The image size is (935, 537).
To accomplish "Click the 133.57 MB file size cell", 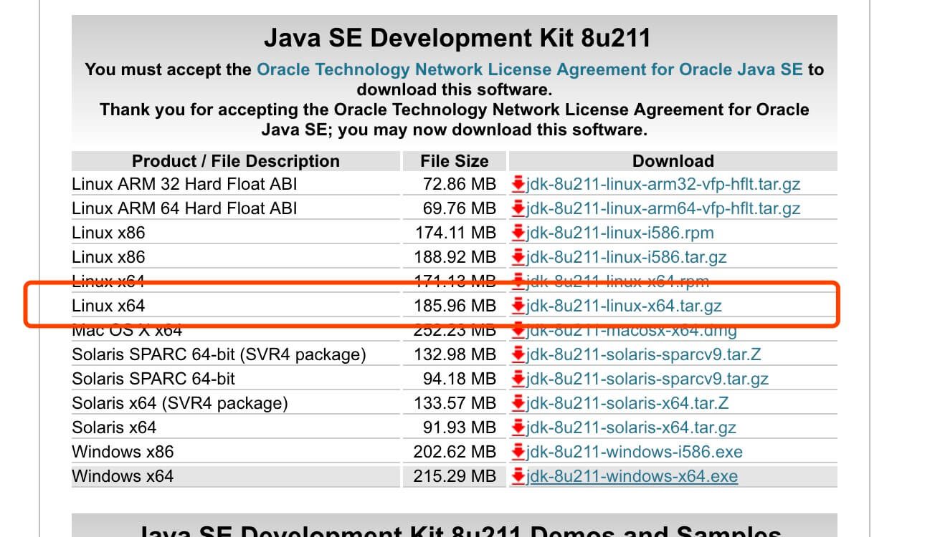I will [455, 404].
